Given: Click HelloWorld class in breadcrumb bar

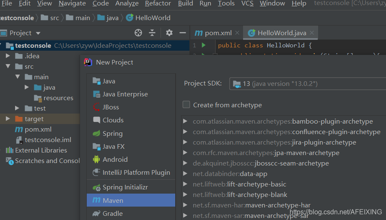Looking at the screenshot, I should [x=148, y=18].
